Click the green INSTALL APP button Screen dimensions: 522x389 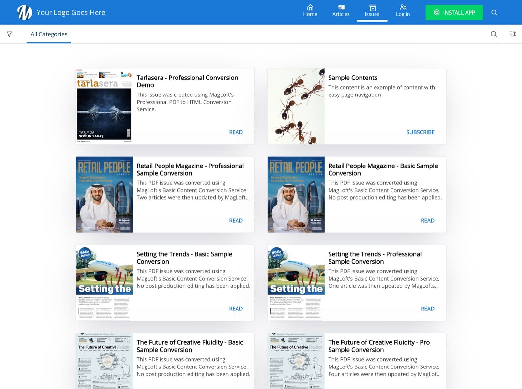point(454,12)
